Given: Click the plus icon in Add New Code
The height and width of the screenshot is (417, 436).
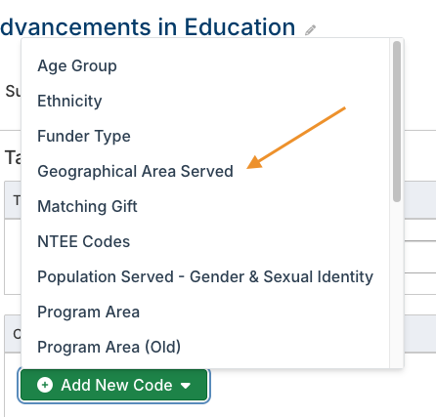Looking at the screenshot, I should pyautogui.click(x=45, y=385).
